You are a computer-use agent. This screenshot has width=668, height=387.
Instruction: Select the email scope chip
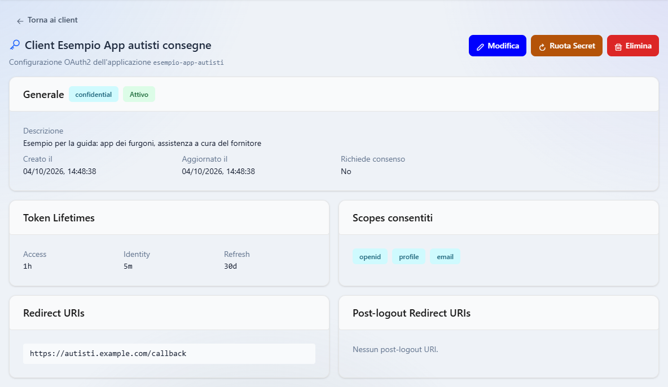coord(445,256)
